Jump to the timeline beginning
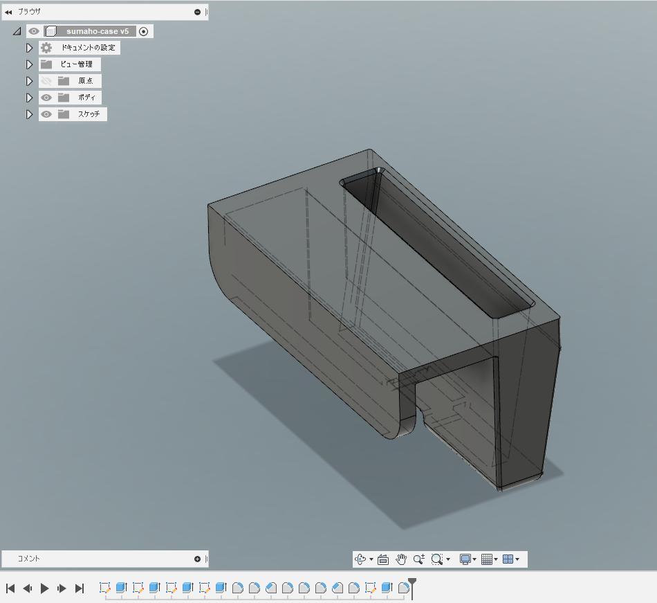657x603 pixels. 10,588
